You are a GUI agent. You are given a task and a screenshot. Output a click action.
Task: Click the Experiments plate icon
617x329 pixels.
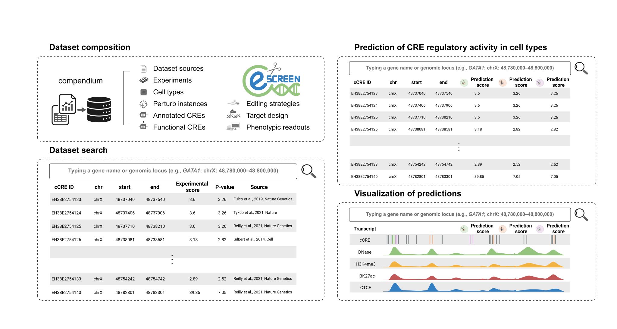(x=144, y=80)
